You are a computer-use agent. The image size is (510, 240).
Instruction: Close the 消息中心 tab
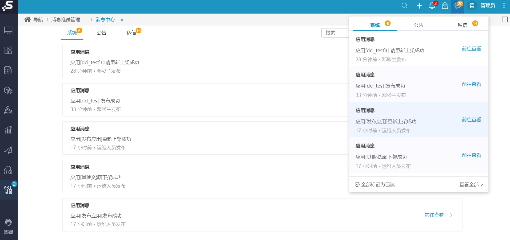[122, 20]
